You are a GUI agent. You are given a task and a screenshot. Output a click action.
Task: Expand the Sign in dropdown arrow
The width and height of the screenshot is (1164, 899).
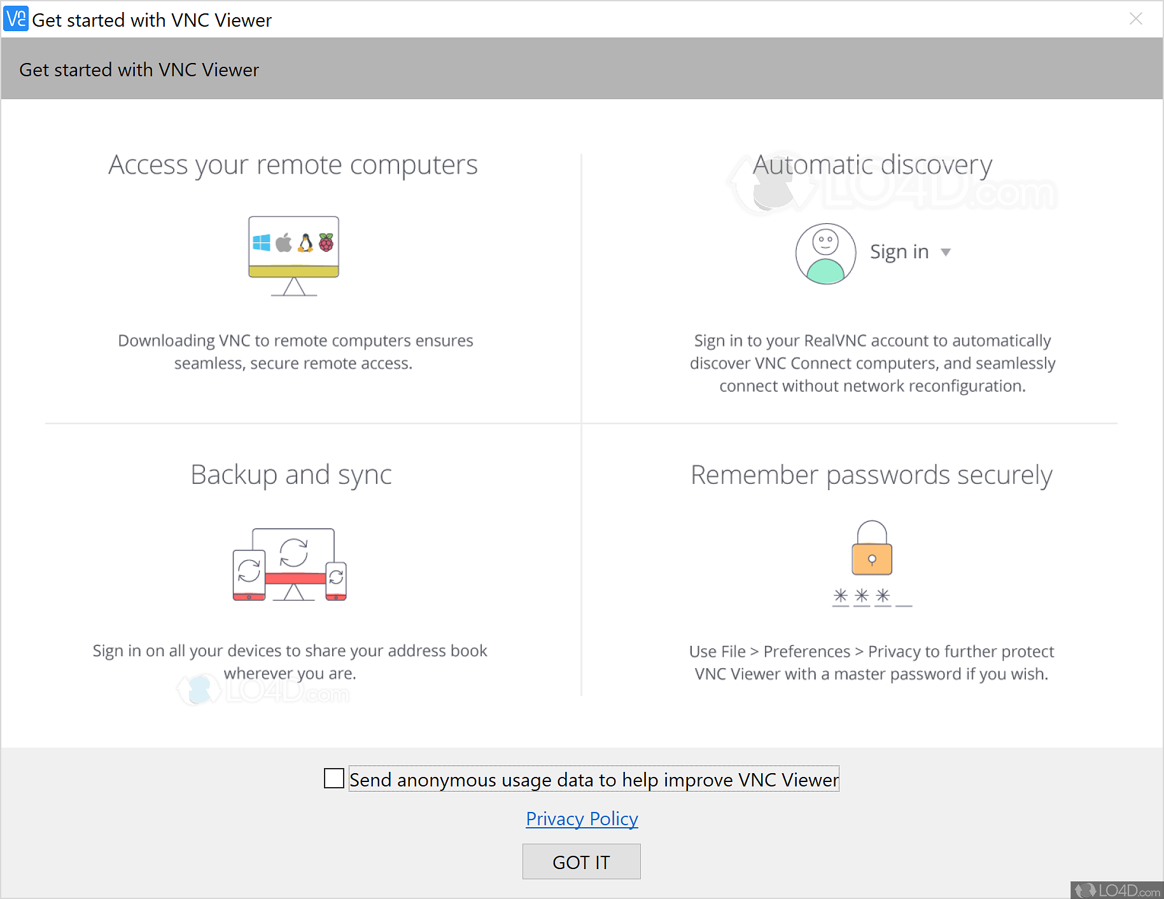tap(946, 252)
